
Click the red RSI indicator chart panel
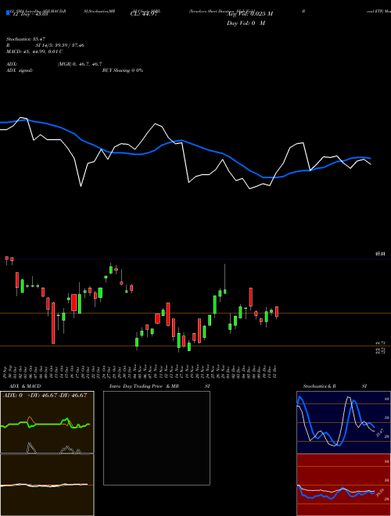tap(343, 485)
